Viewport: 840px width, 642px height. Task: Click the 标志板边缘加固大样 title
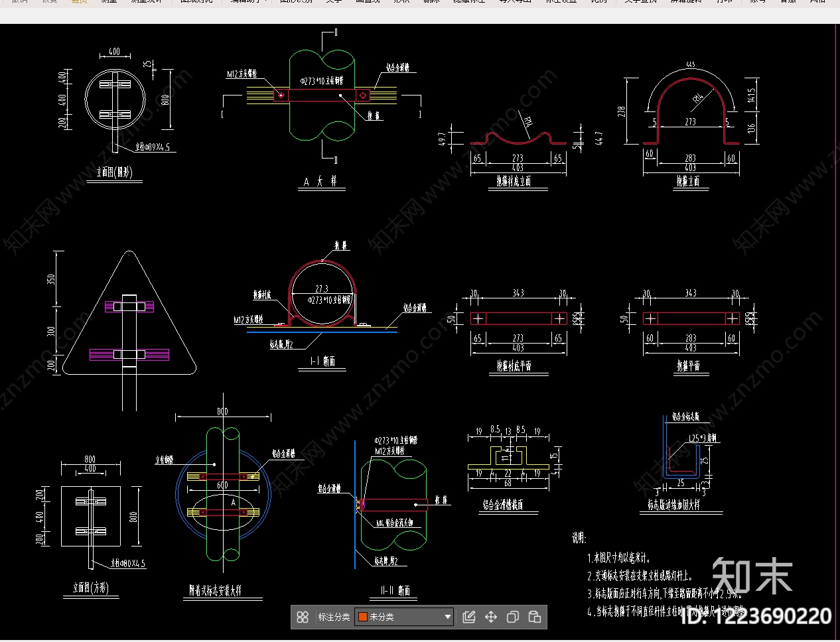pyautogui.click(x=674, y=505)
